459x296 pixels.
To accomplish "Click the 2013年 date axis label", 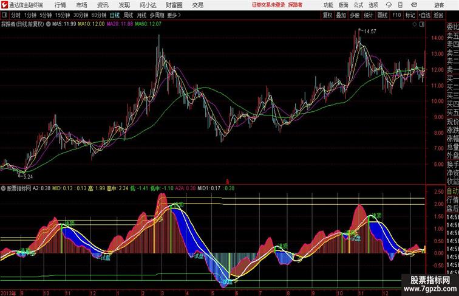I will tap(8, 293).
